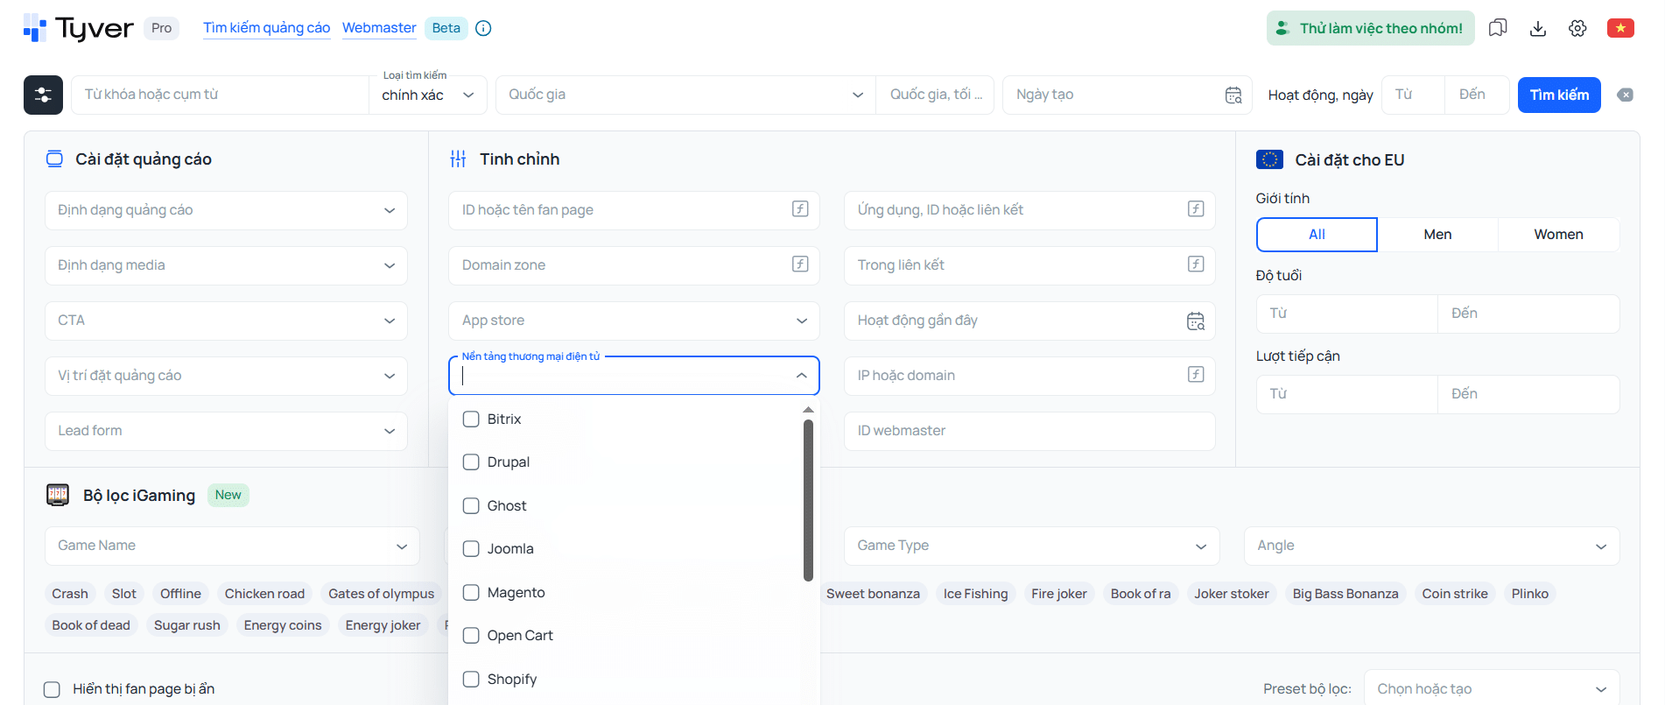Open the settings gear icon
Screen dimensions: 1665x705
coord(1577,28)
